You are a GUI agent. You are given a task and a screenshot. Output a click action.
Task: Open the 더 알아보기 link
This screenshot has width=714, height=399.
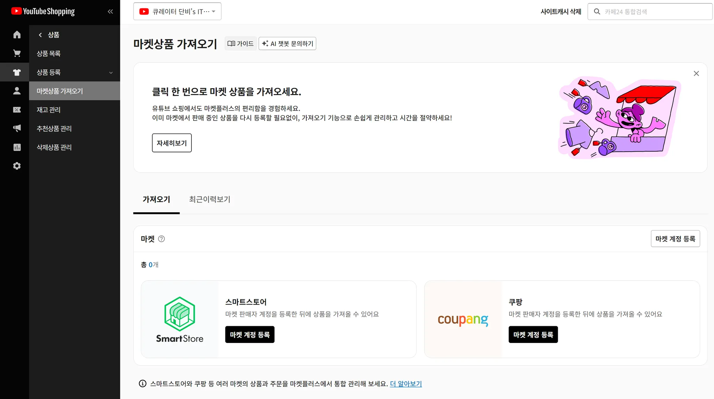click(405, 383)
